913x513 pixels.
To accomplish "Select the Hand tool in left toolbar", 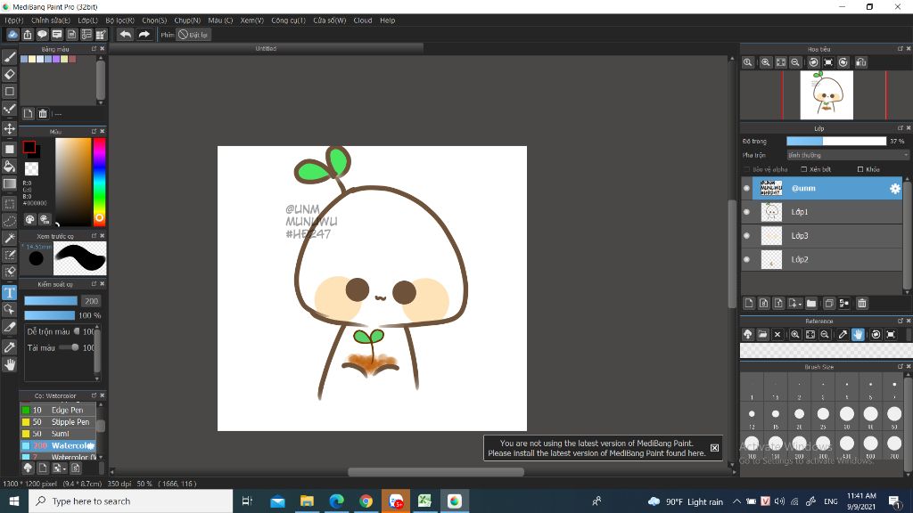I will tap(9, 364).
